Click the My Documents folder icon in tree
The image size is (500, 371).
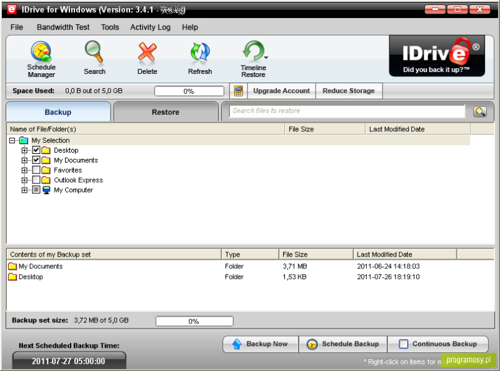[x=46, y=160]
